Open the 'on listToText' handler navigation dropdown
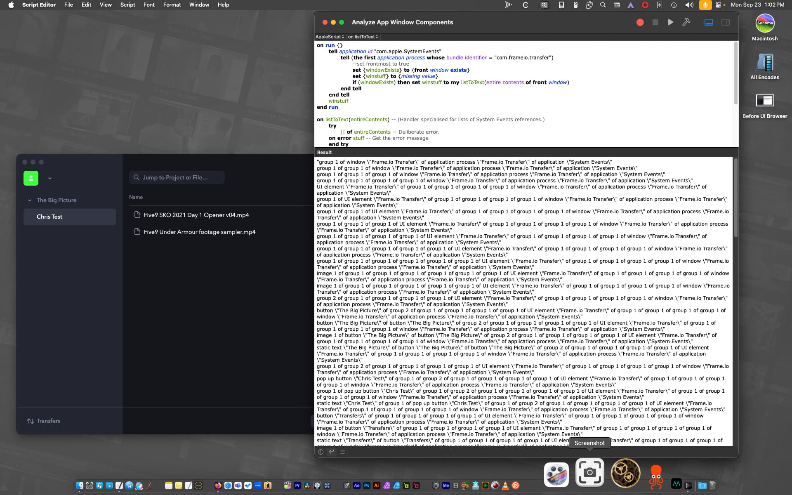The width and height of the screenshot is (792, 495). pos(363,37)
